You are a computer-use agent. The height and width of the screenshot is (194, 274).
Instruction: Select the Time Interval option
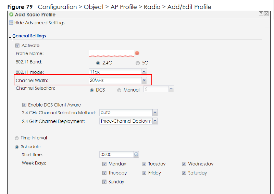pyautogui.click(x=17, y=138)
